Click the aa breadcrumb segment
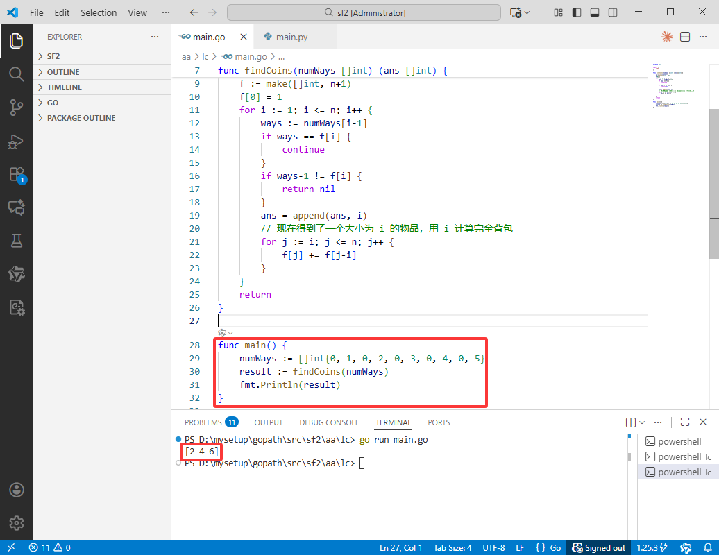The image size is (719, 555). (x=186, y=56)
